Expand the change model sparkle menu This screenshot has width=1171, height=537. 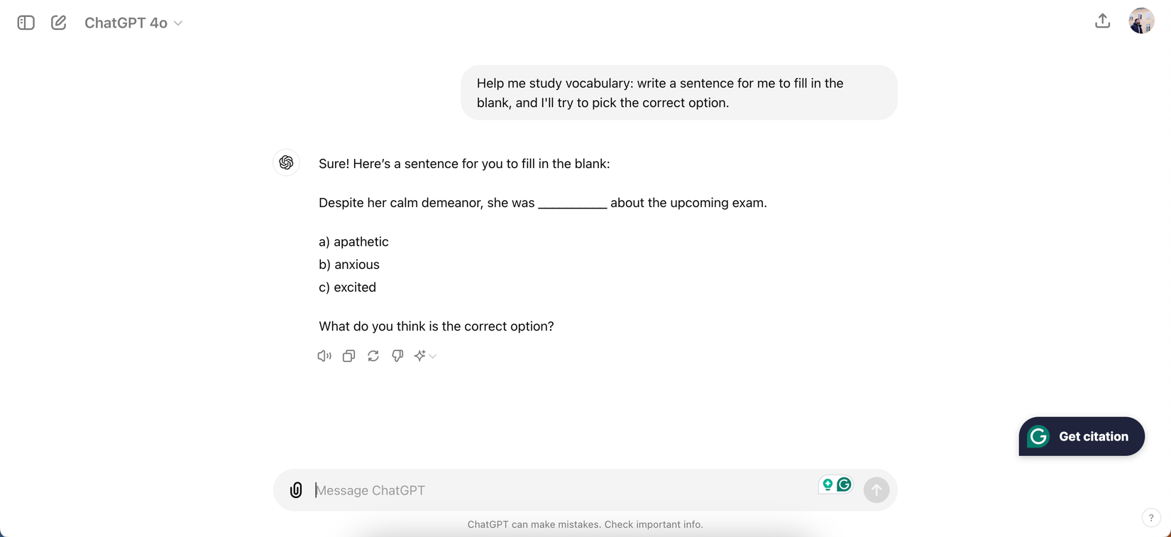pyautogui.click(x=424, y=356)
